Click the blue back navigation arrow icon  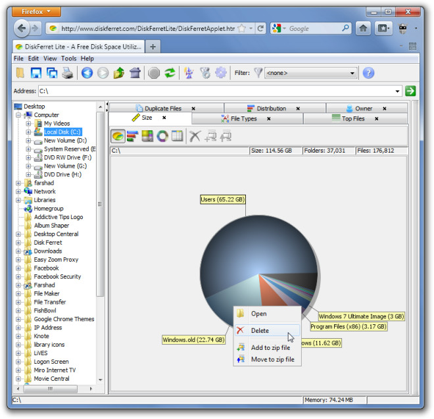click(x=87, y=73)
